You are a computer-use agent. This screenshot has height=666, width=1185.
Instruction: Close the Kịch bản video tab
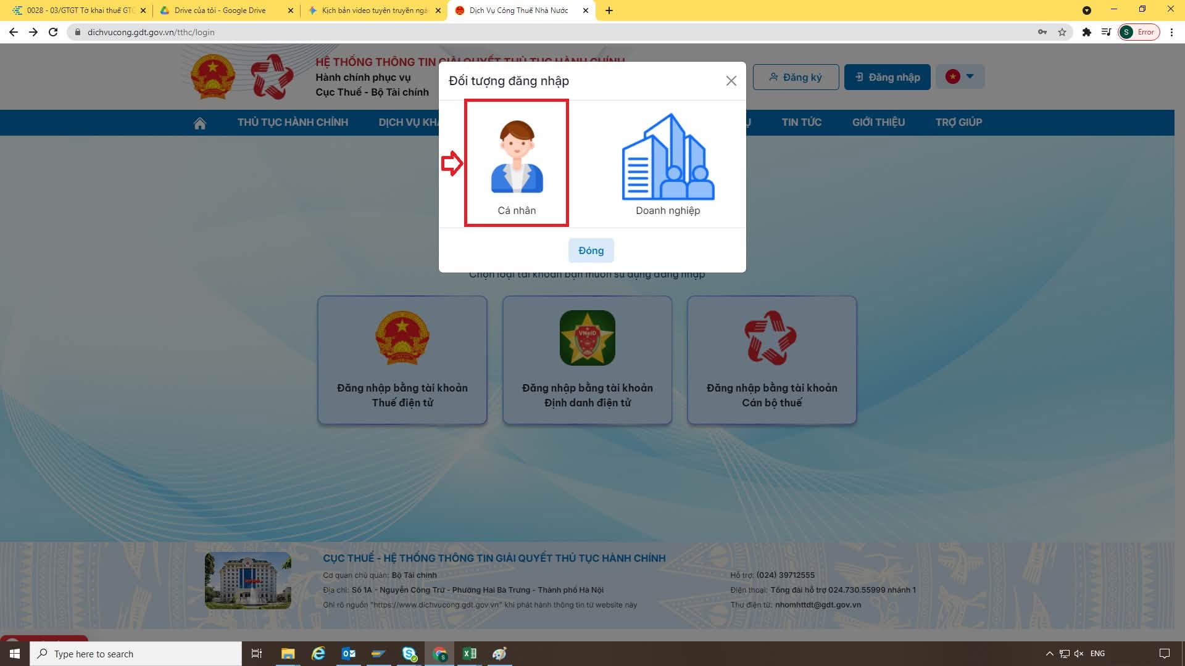click(x=438, y=10)
